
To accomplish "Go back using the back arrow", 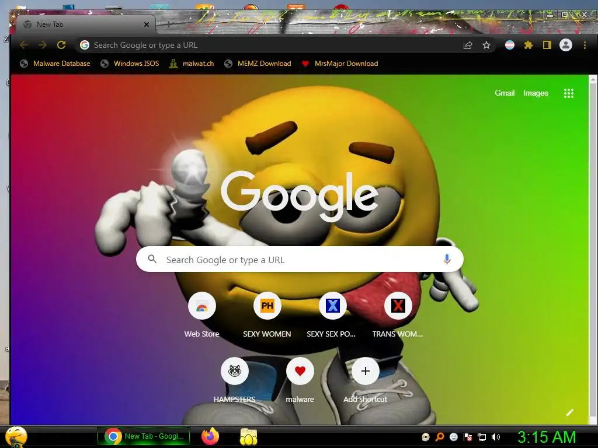I will pyautogui.click(x=24, y=45).
